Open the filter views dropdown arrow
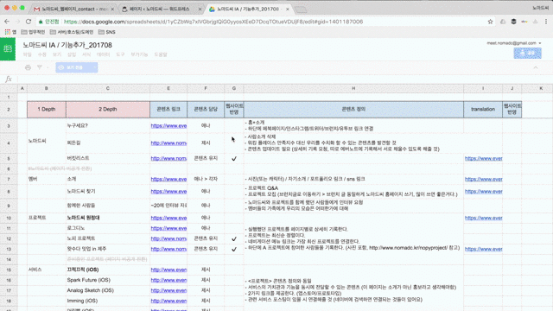Image resolution: width=553 pixels, height=311 pixels. 48,67
